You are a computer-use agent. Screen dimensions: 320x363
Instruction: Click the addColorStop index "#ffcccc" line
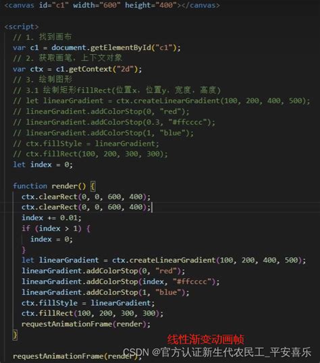120,282
